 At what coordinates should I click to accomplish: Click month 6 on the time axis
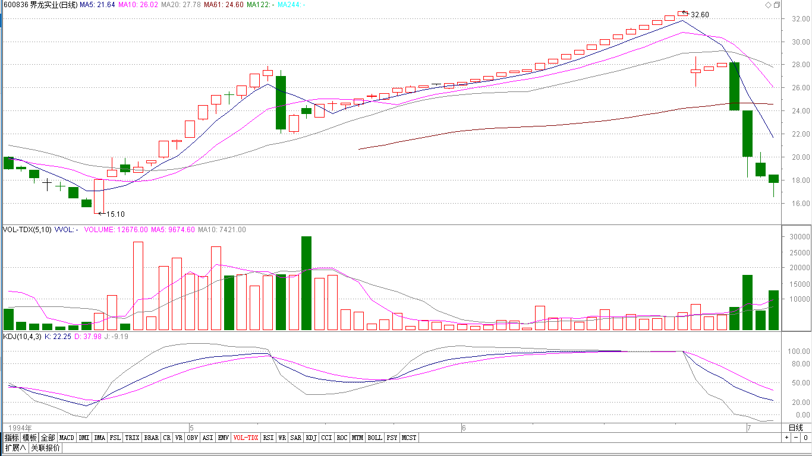[464, 427]
